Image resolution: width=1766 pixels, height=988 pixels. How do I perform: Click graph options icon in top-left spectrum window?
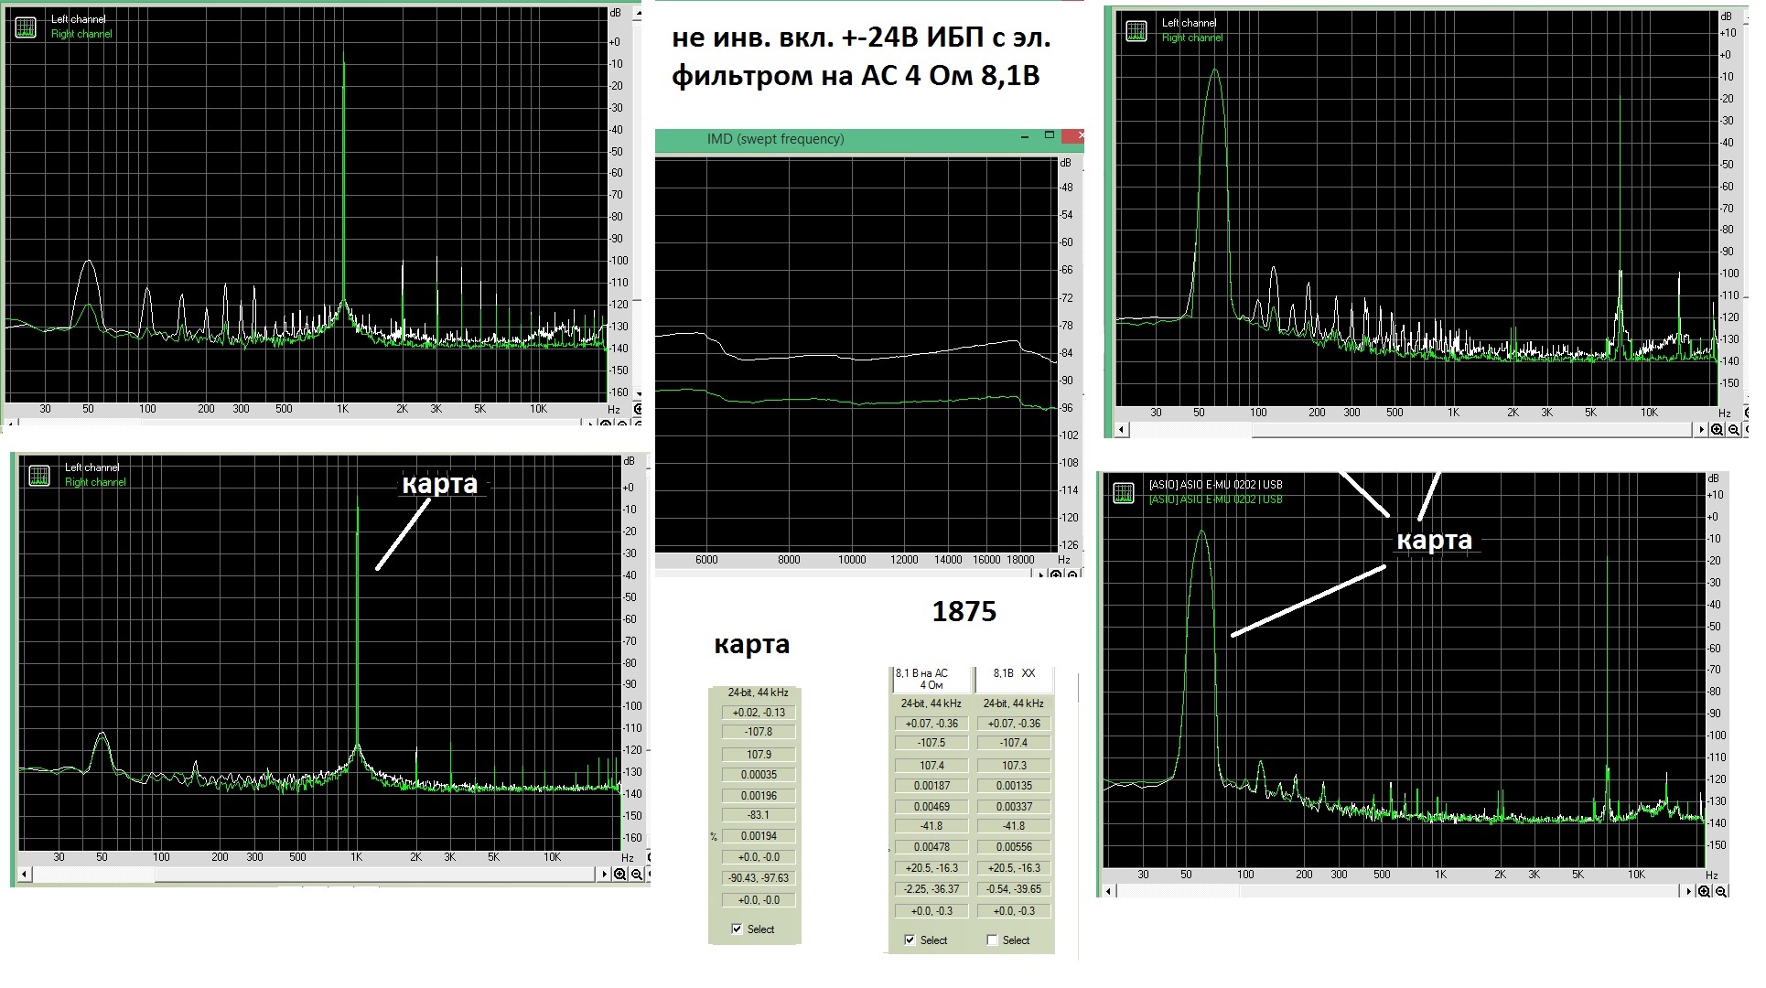(26, 27)
